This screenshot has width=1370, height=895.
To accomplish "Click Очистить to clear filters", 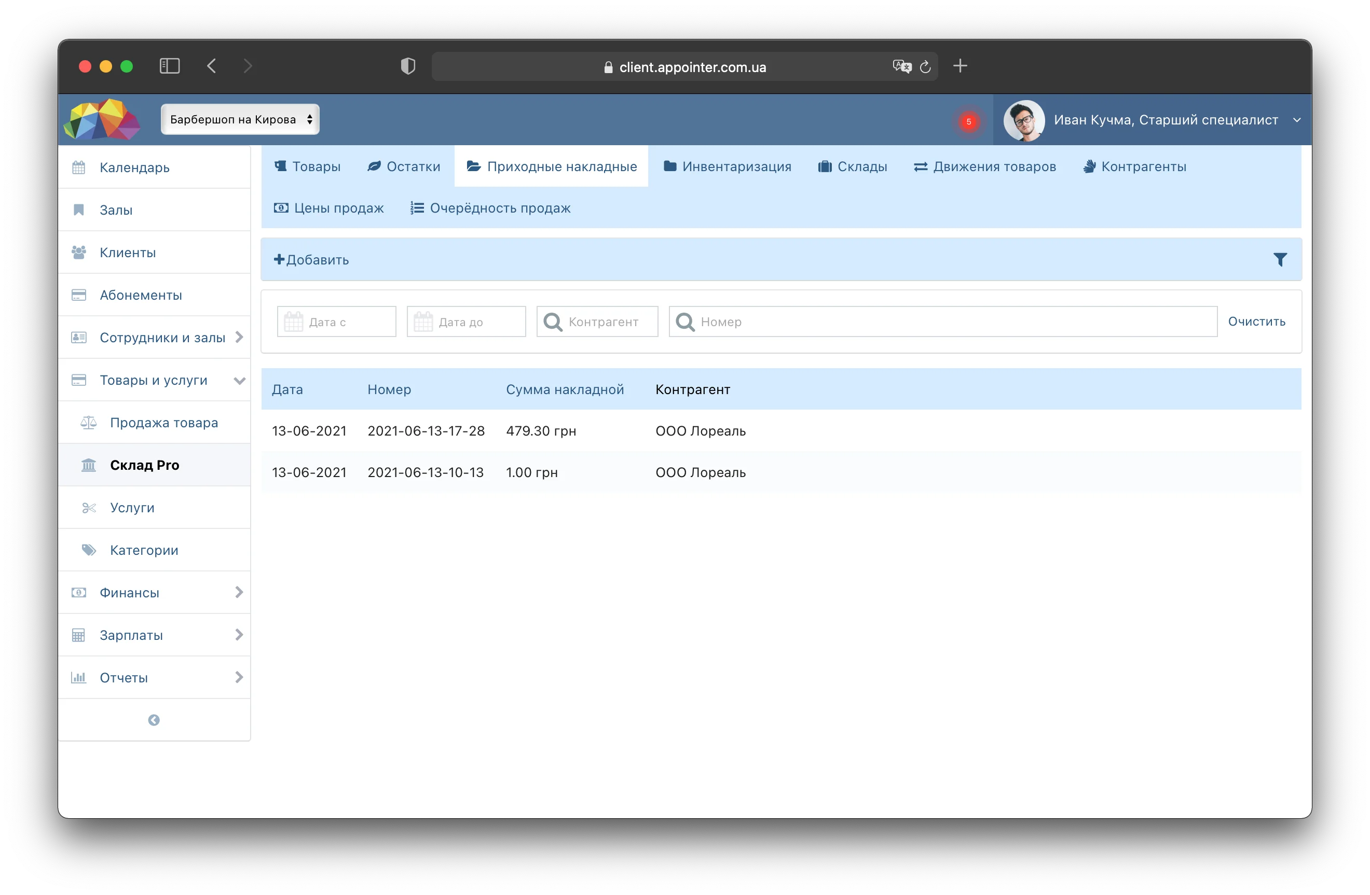I will pyautogui.click(x=1256, y=321).
